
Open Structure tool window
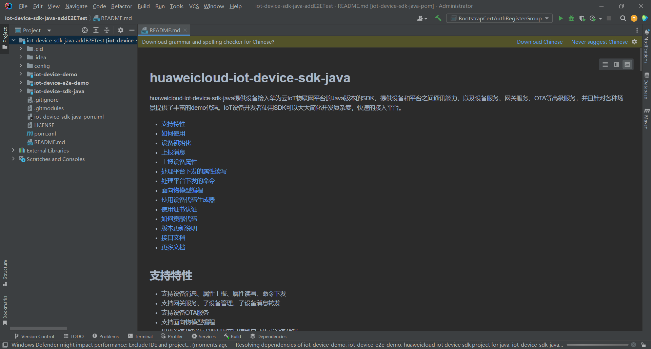coord(5,273)
